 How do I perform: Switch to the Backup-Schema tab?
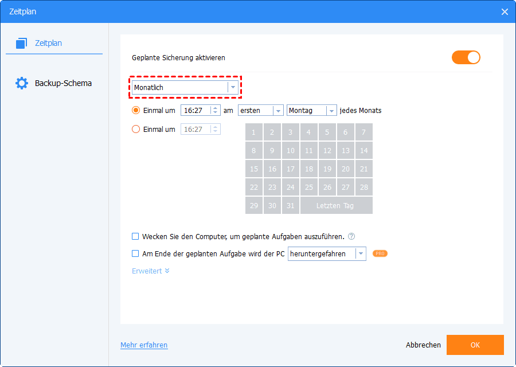point(62,83)
